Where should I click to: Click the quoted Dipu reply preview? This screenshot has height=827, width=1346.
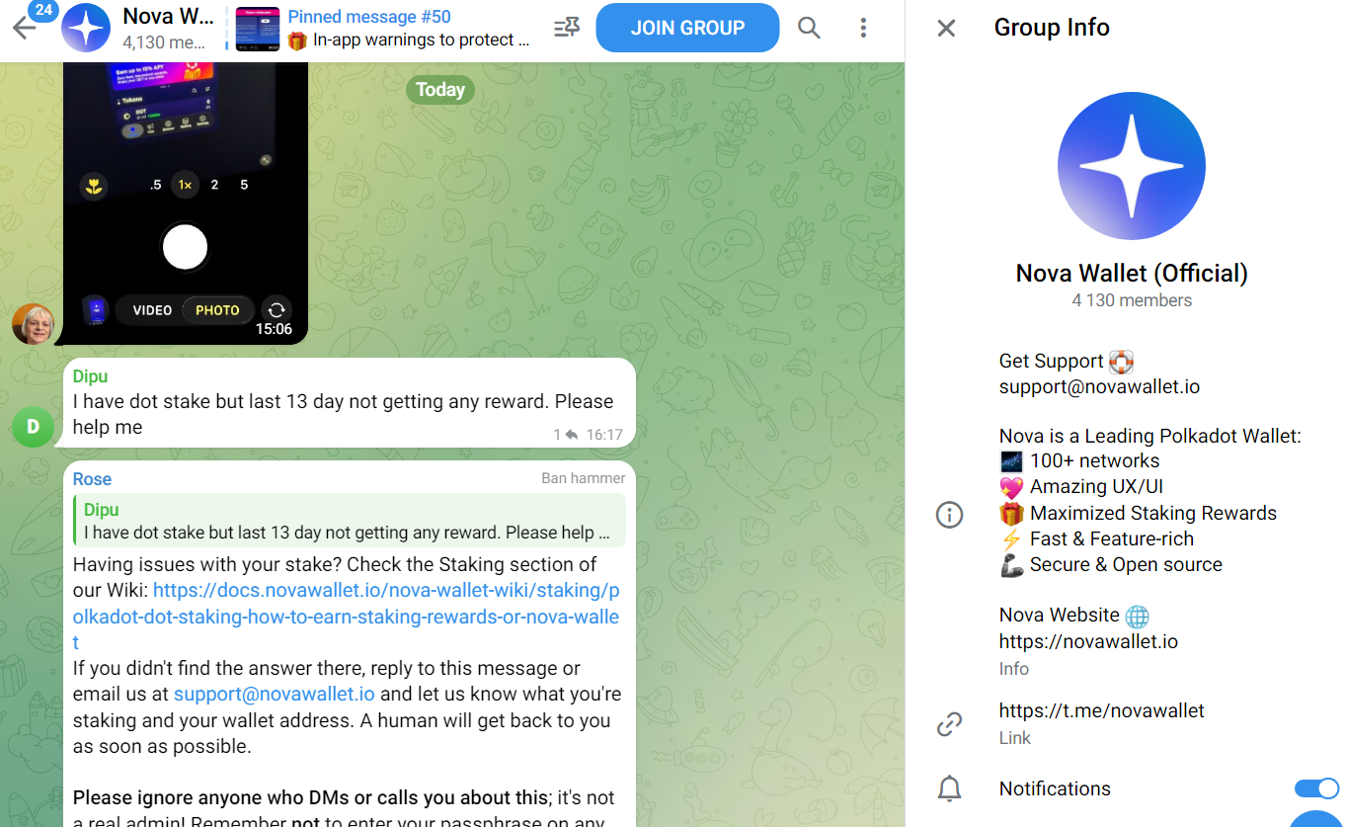[350, 522]
